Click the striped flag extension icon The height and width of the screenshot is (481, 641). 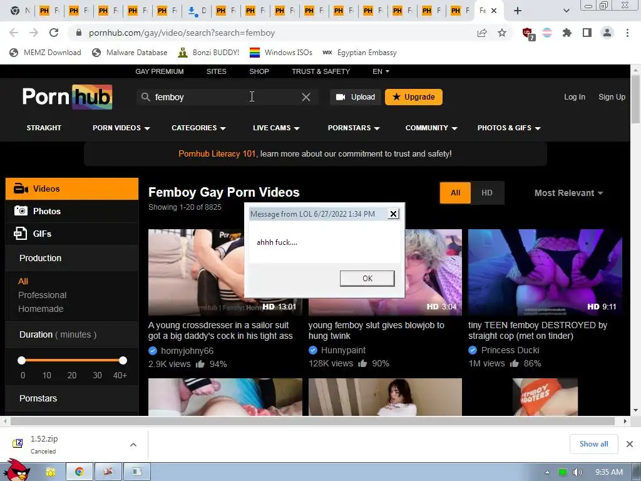(x=547, y=33)
